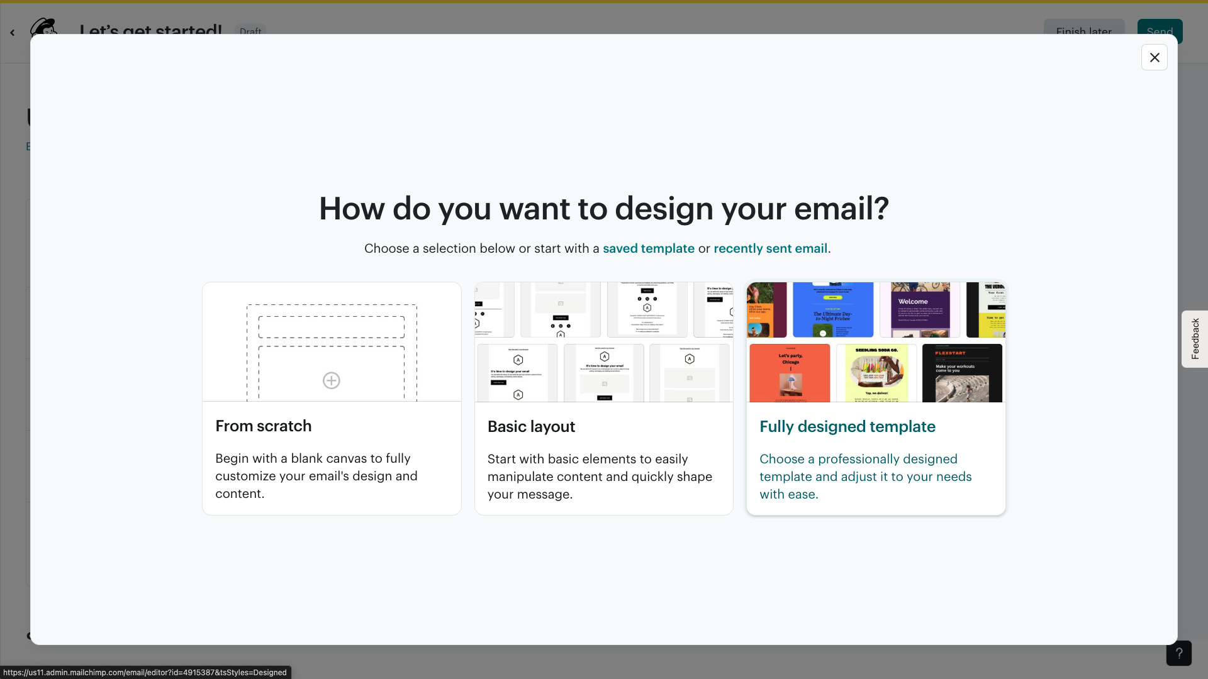Click the Ultimate Day-to-Night Frisbee thumbnail

832,309
